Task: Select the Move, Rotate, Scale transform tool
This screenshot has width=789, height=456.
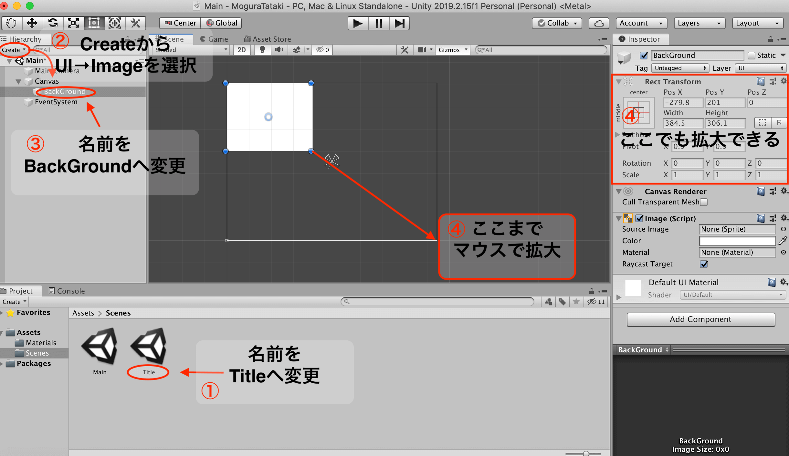Action: [115, 23]
